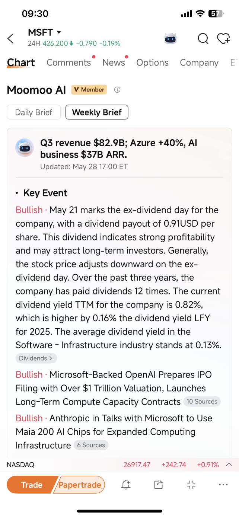Open the more options ellipsis icon

223,485
